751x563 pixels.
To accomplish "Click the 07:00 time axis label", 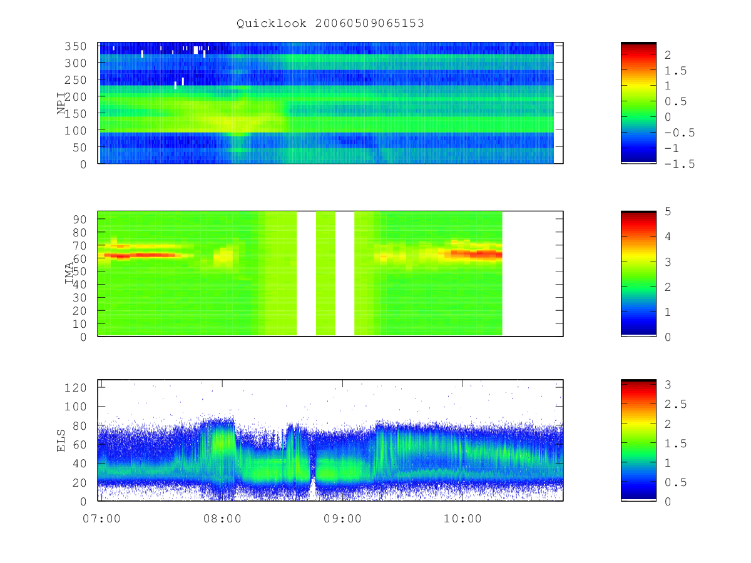I will point(101,519).
